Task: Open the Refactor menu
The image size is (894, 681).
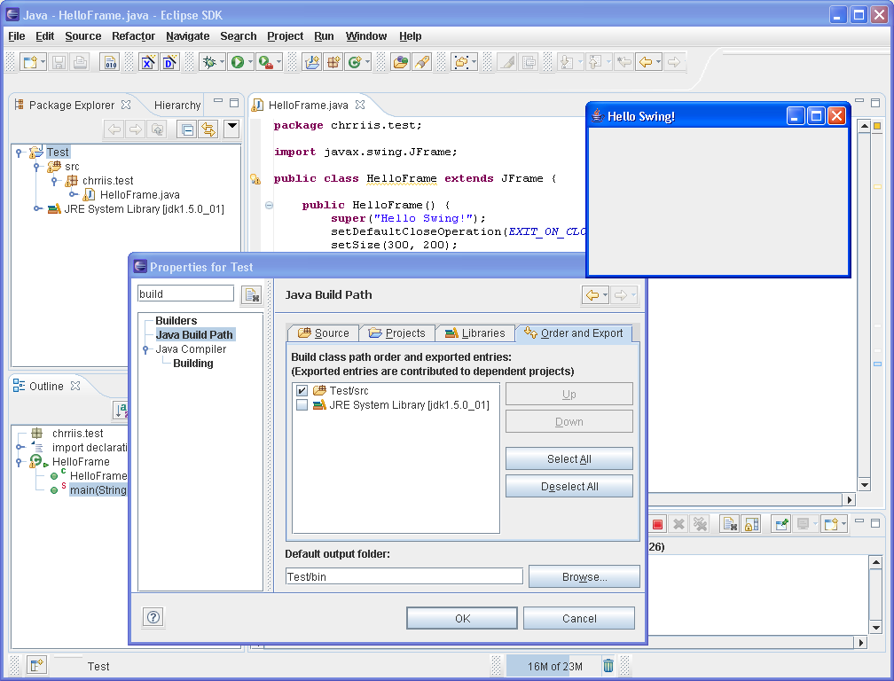Action: coord(133,36)
